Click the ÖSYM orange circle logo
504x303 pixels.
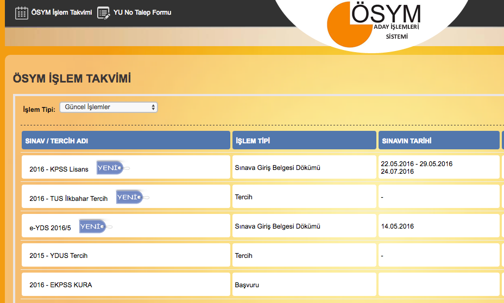348,25
